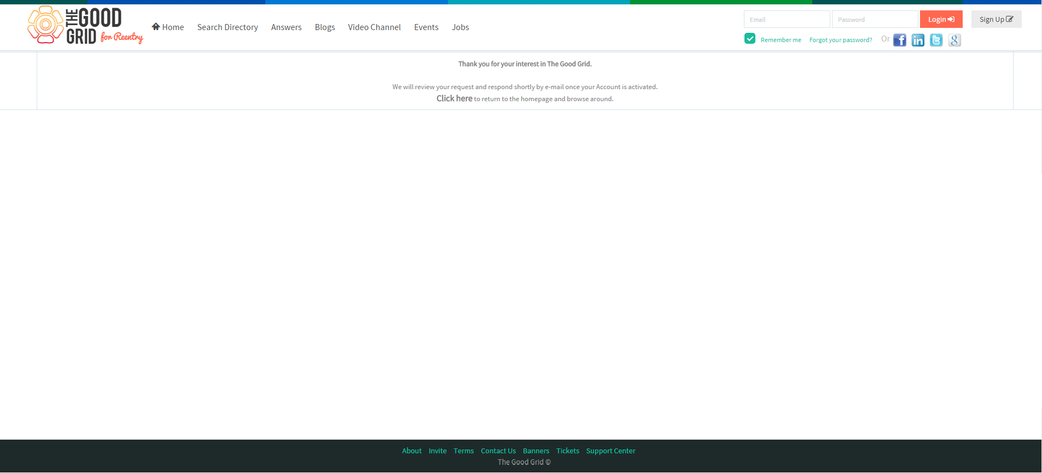Open the Answers section
1042x473 pixels.
click(x=286, y=27)
